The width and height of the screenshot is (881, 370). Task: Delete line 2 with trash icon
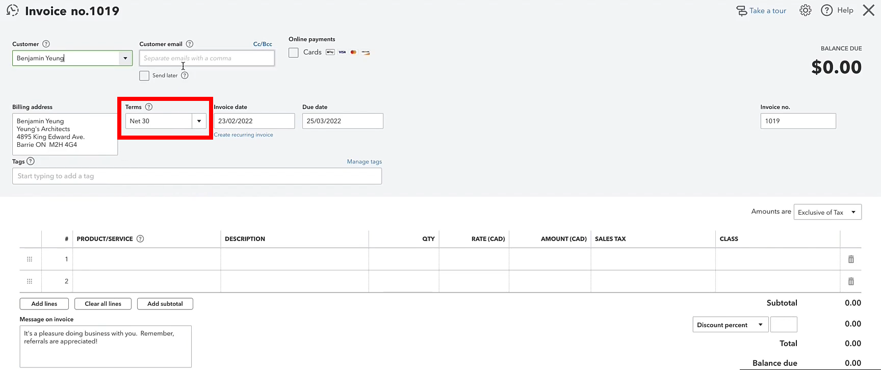point(851,281)
